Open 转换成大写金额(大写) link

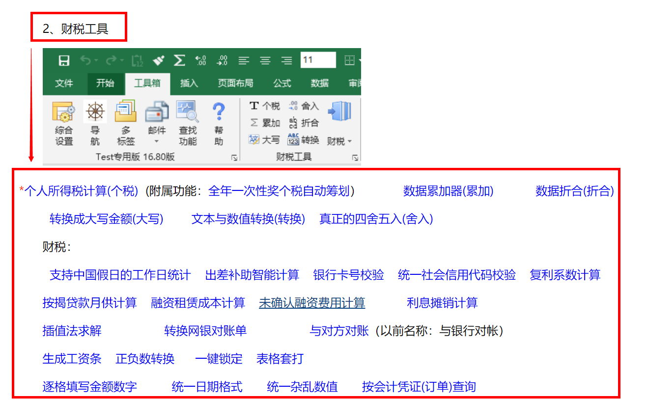point(107,219)
